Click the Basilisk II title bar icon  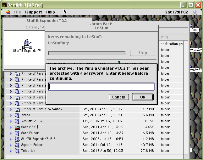click(4, 5)
